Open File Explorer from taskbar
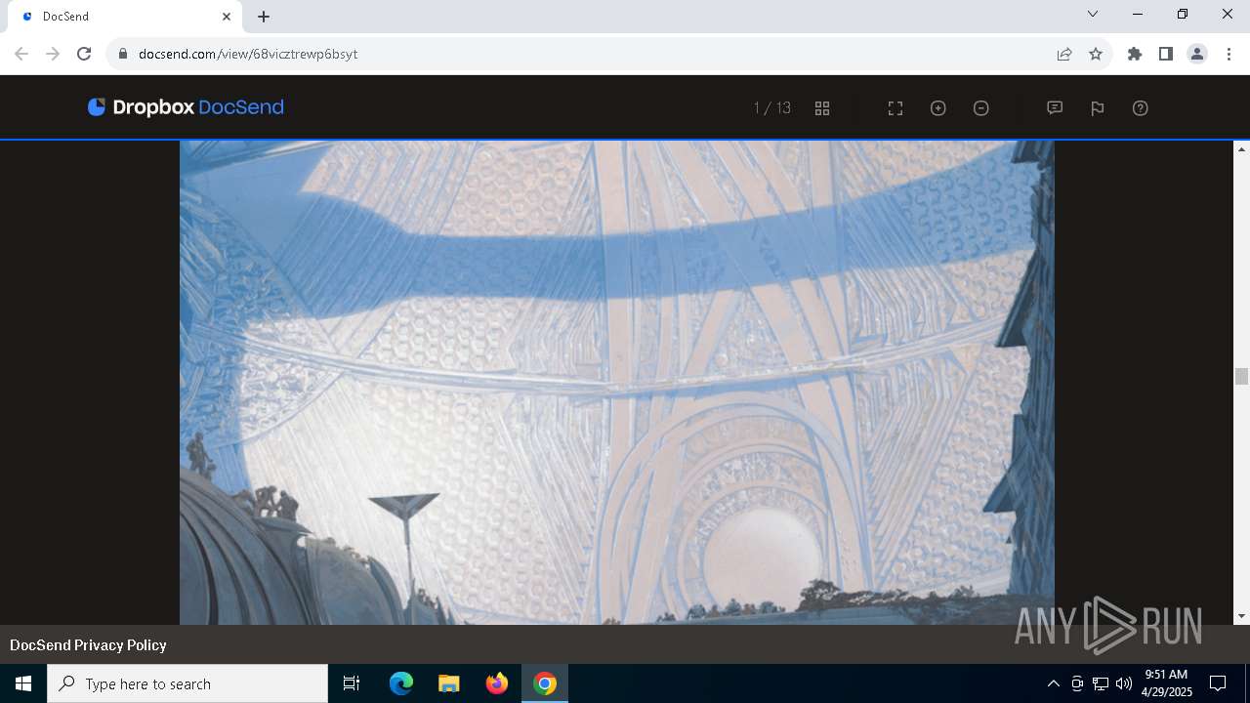Screen dimensions: 1250x703 (x=448, y=683)
